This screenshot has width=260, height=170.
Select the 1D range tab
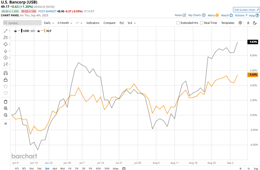tap(17, 168)
